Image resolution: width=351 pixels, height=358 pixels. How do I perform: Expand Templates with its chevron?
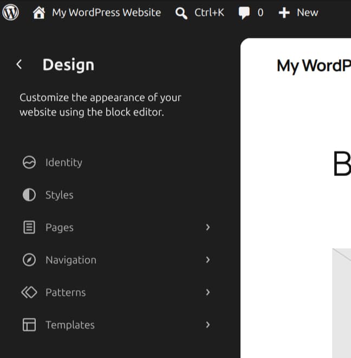pyautogui.click(x=208, y=324)
